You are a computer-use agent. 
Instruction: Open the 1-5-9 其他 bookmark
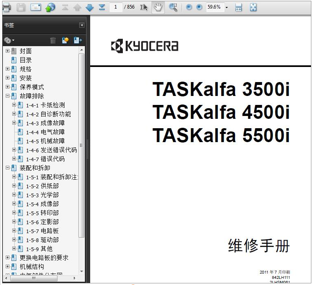pyautogui.click(x=39, y=249)
